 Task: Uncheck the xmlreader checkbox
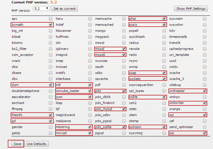click(x=205, y=91)
